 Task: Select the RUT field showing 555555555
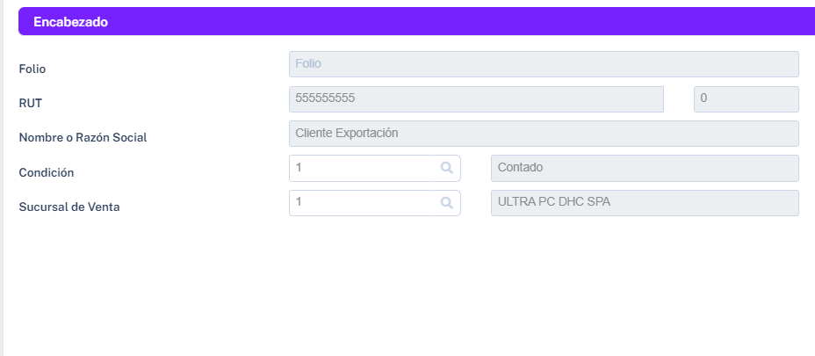[x=476, y=98]
